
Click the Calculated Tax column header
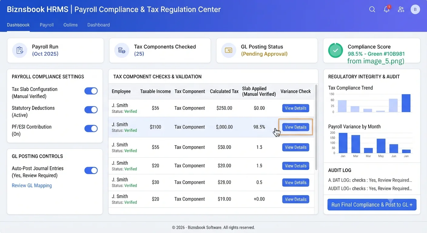(224, 91)
